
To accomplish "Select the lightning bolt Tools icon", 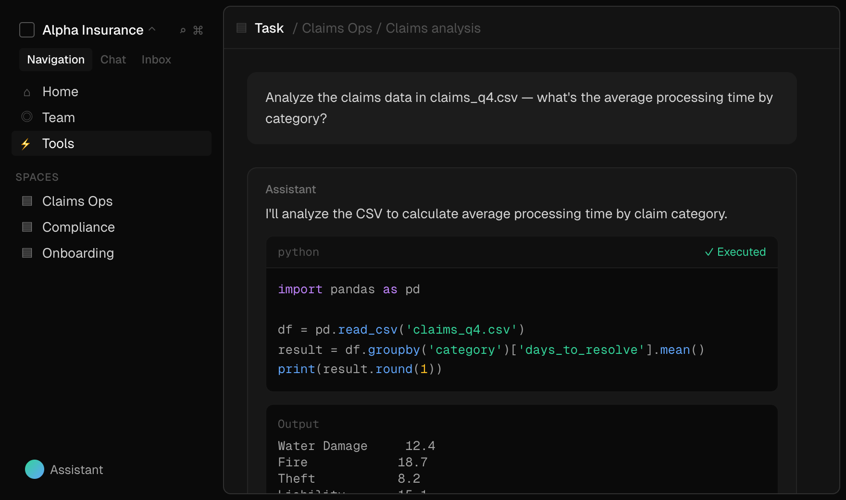I will click(x=26, y=143).
